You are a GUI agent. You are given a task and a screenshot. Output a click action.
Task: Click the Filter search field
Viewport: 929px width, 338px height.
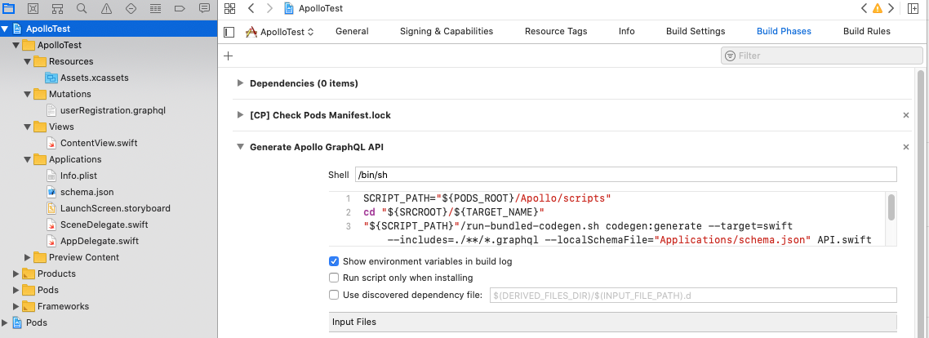pyautogui.click(x=822, y=56)
